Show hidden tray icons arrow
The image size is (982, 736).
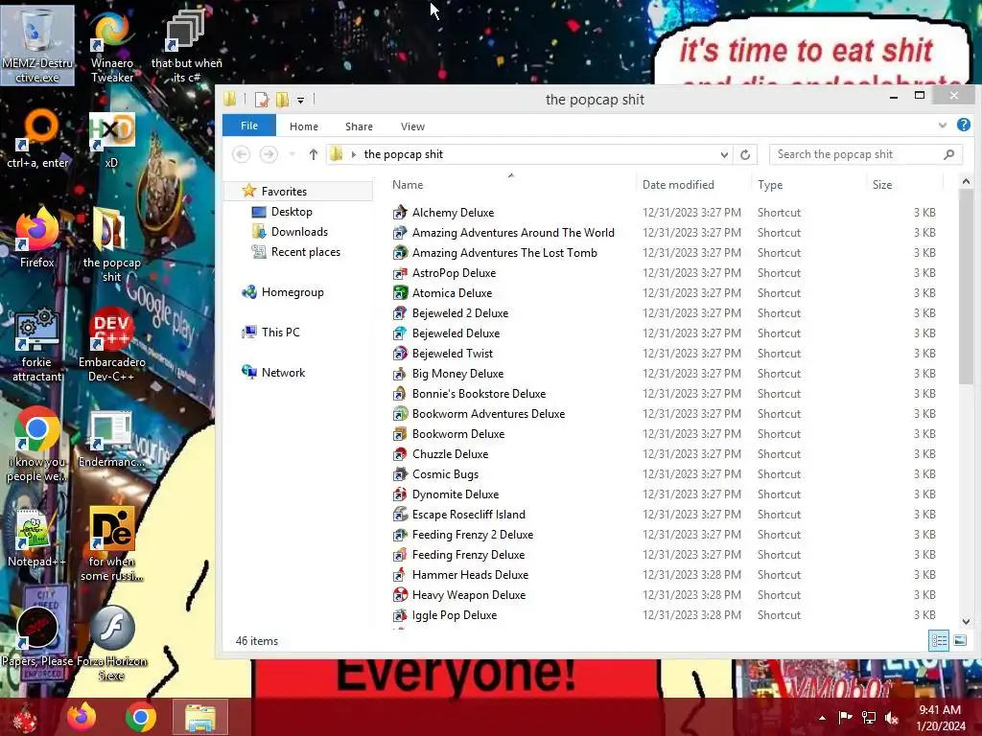tap(822, 718)
